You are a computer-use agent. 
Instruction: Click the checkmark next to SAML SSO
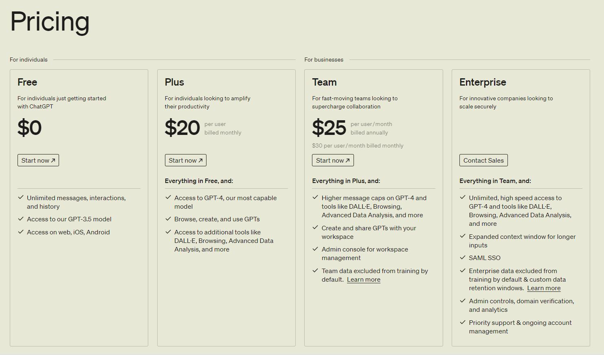pos(462,258)
